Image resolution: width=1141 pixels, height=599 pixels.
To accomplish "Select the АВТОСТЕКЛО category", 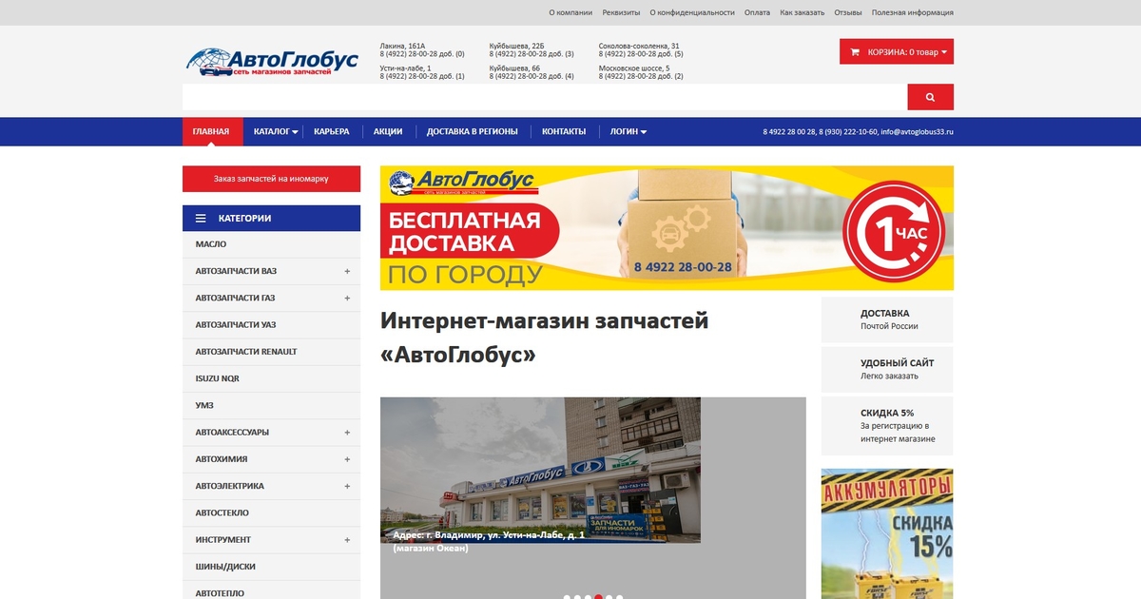I will point(222,513).
